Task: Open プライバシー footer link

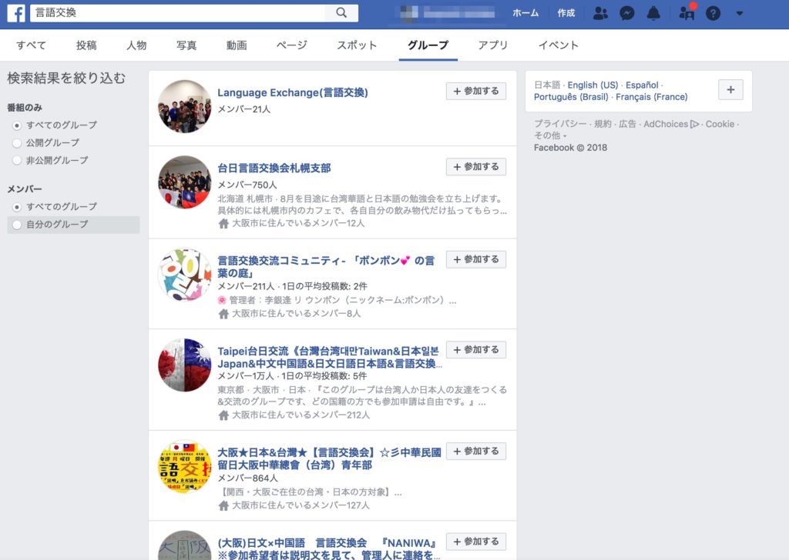Action: (560, 124)
